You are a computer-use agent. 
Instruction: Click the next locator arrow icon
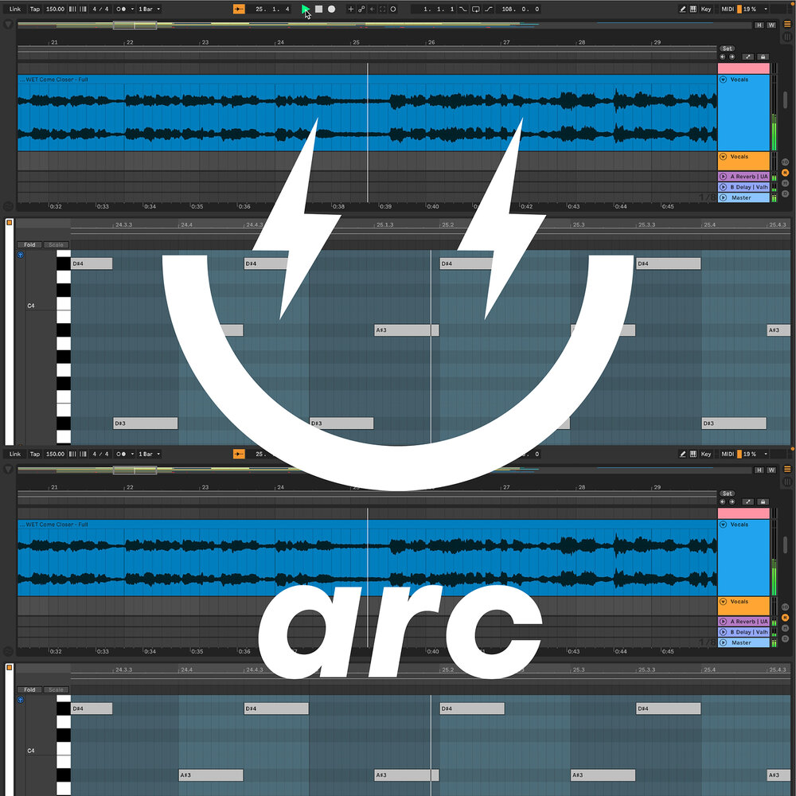(732, 57)
